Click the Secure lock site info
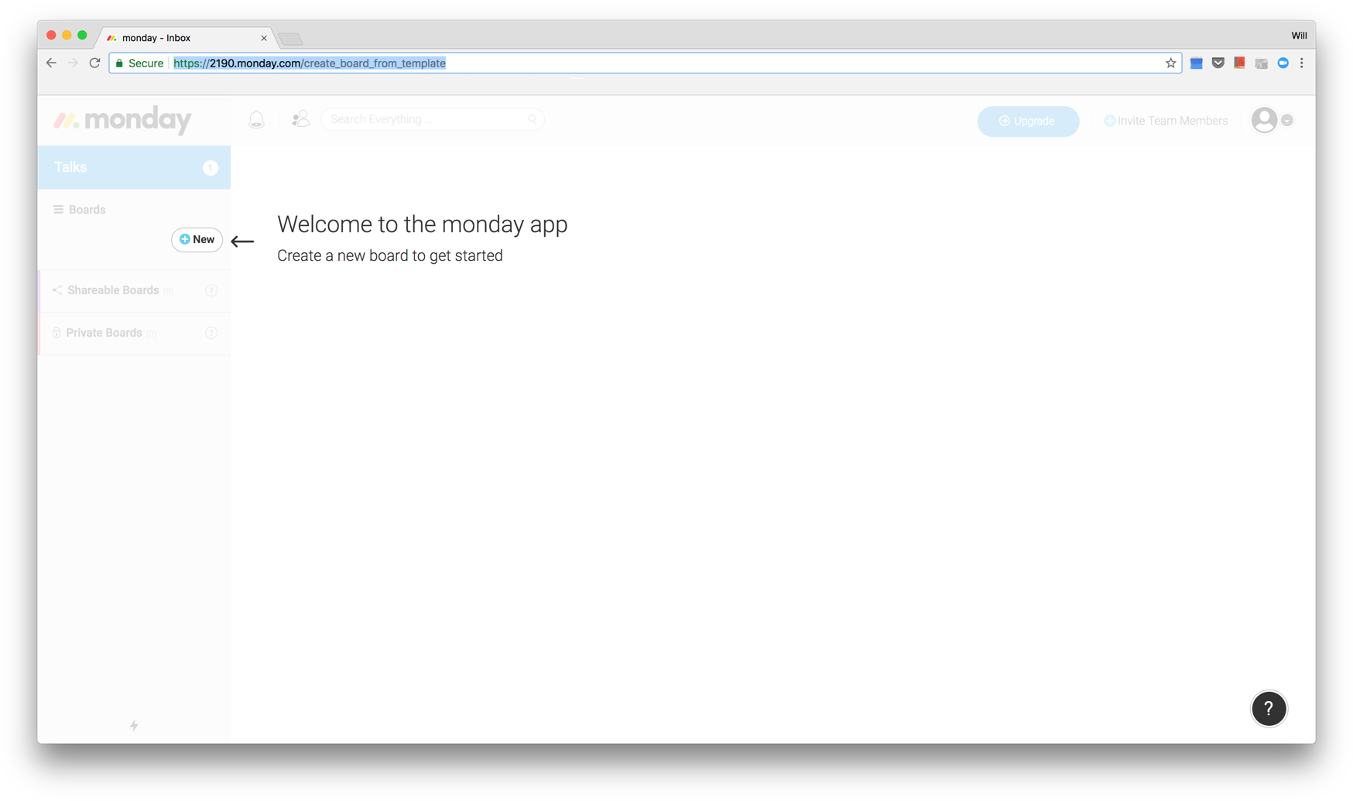Image resolution: width=1353 pixels, height=801 pixels. (x=139, y=63)
